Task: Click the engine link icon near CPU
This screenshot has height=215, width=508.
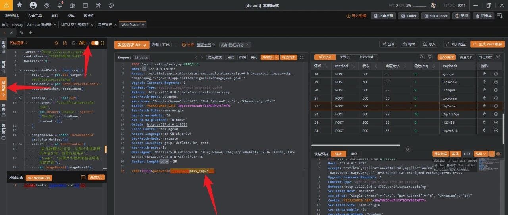Action: [x=433, y=6]
